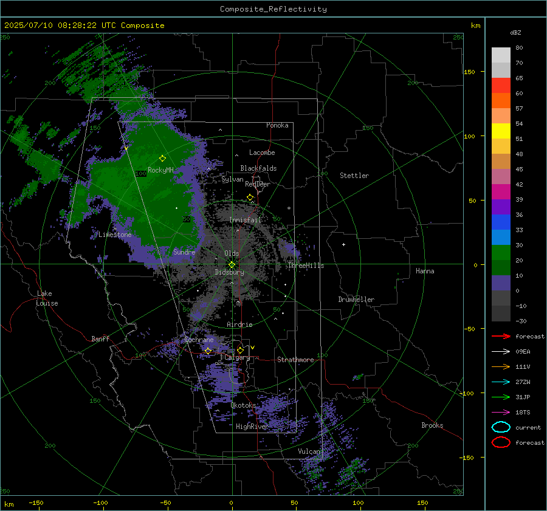Screen dimensions: 547x511
Task: Click the yellow diamond marker near RockyMH
Action: [162, 159]
